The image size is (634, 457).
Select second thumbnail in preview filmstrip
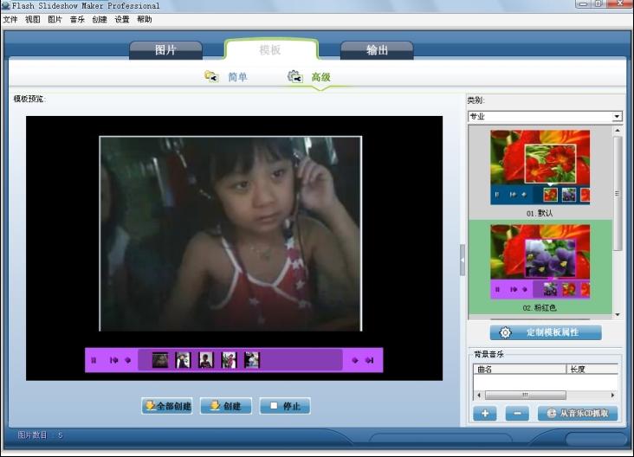(183, 360)
